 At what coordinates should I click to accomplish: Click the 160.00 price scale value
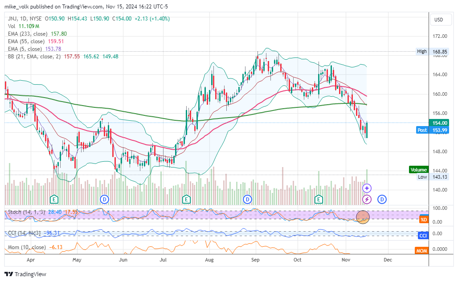440,94
